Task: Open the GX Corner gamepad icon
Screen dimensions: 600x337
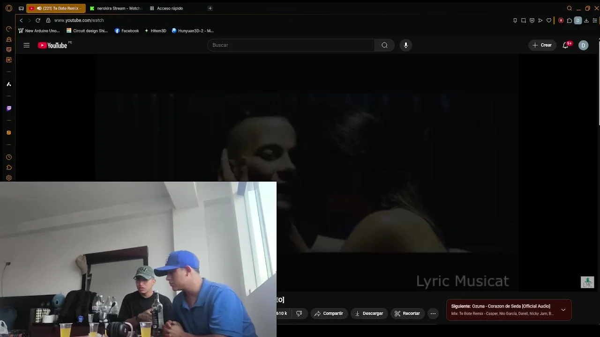Action: point(21,8)
